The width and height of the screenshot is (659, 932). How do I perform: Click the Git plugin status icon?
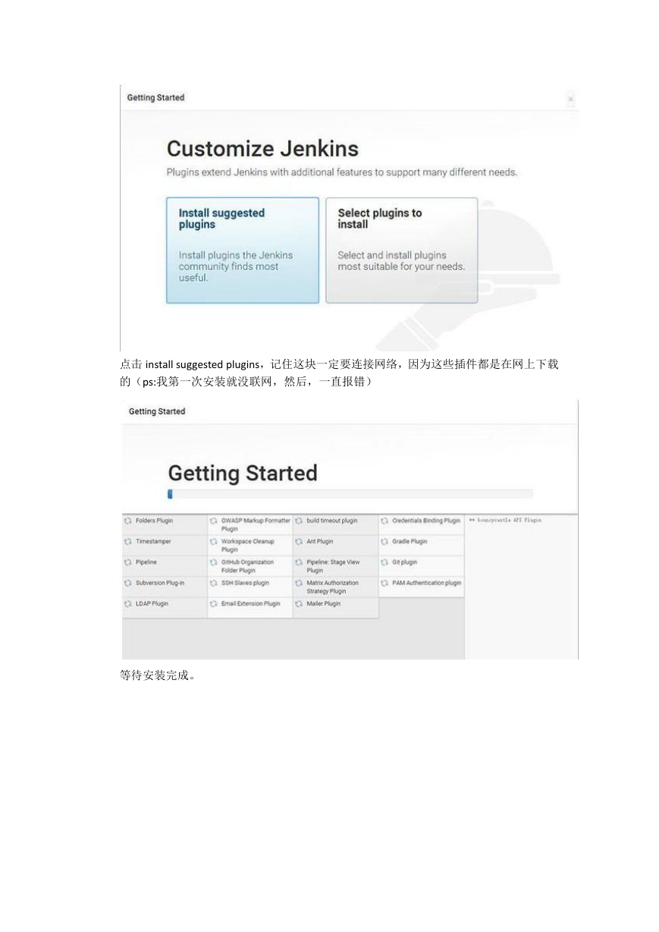tap(384, 562)
